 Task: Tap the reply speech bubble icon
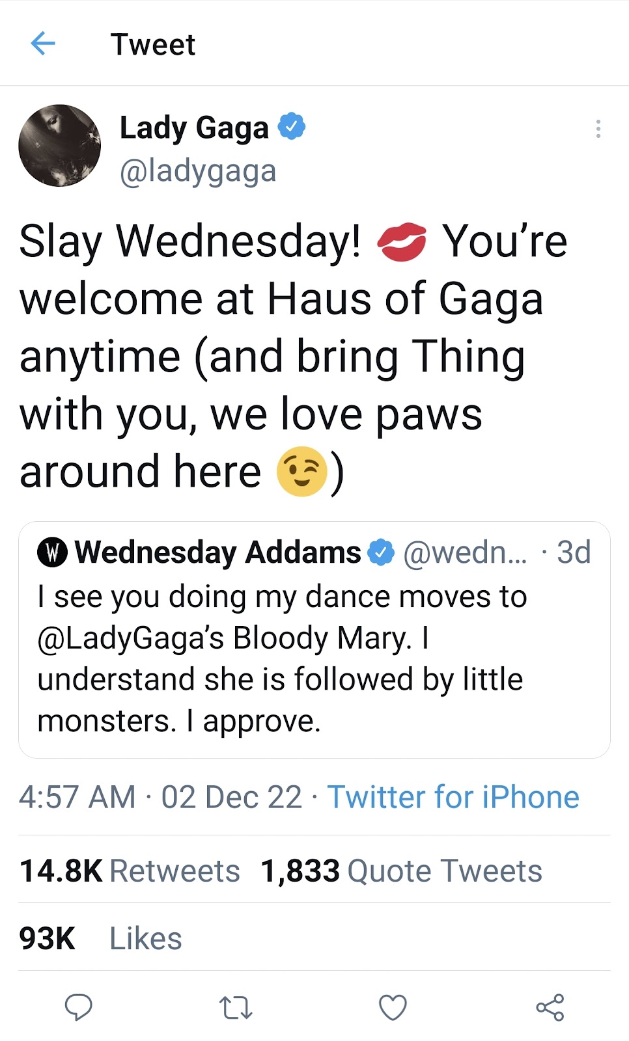(x=78, y=1007)
